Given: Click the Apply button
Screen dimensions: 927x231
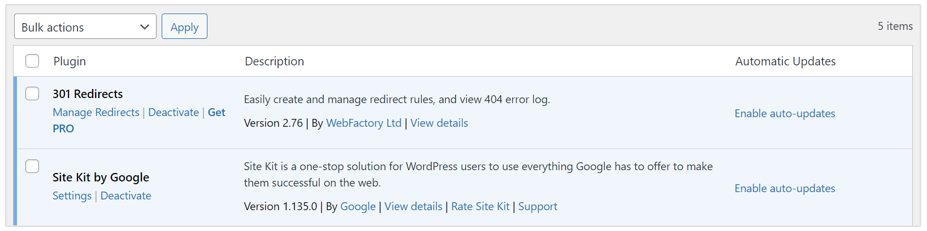Looking at the screenshot, I should coord(184,27).
